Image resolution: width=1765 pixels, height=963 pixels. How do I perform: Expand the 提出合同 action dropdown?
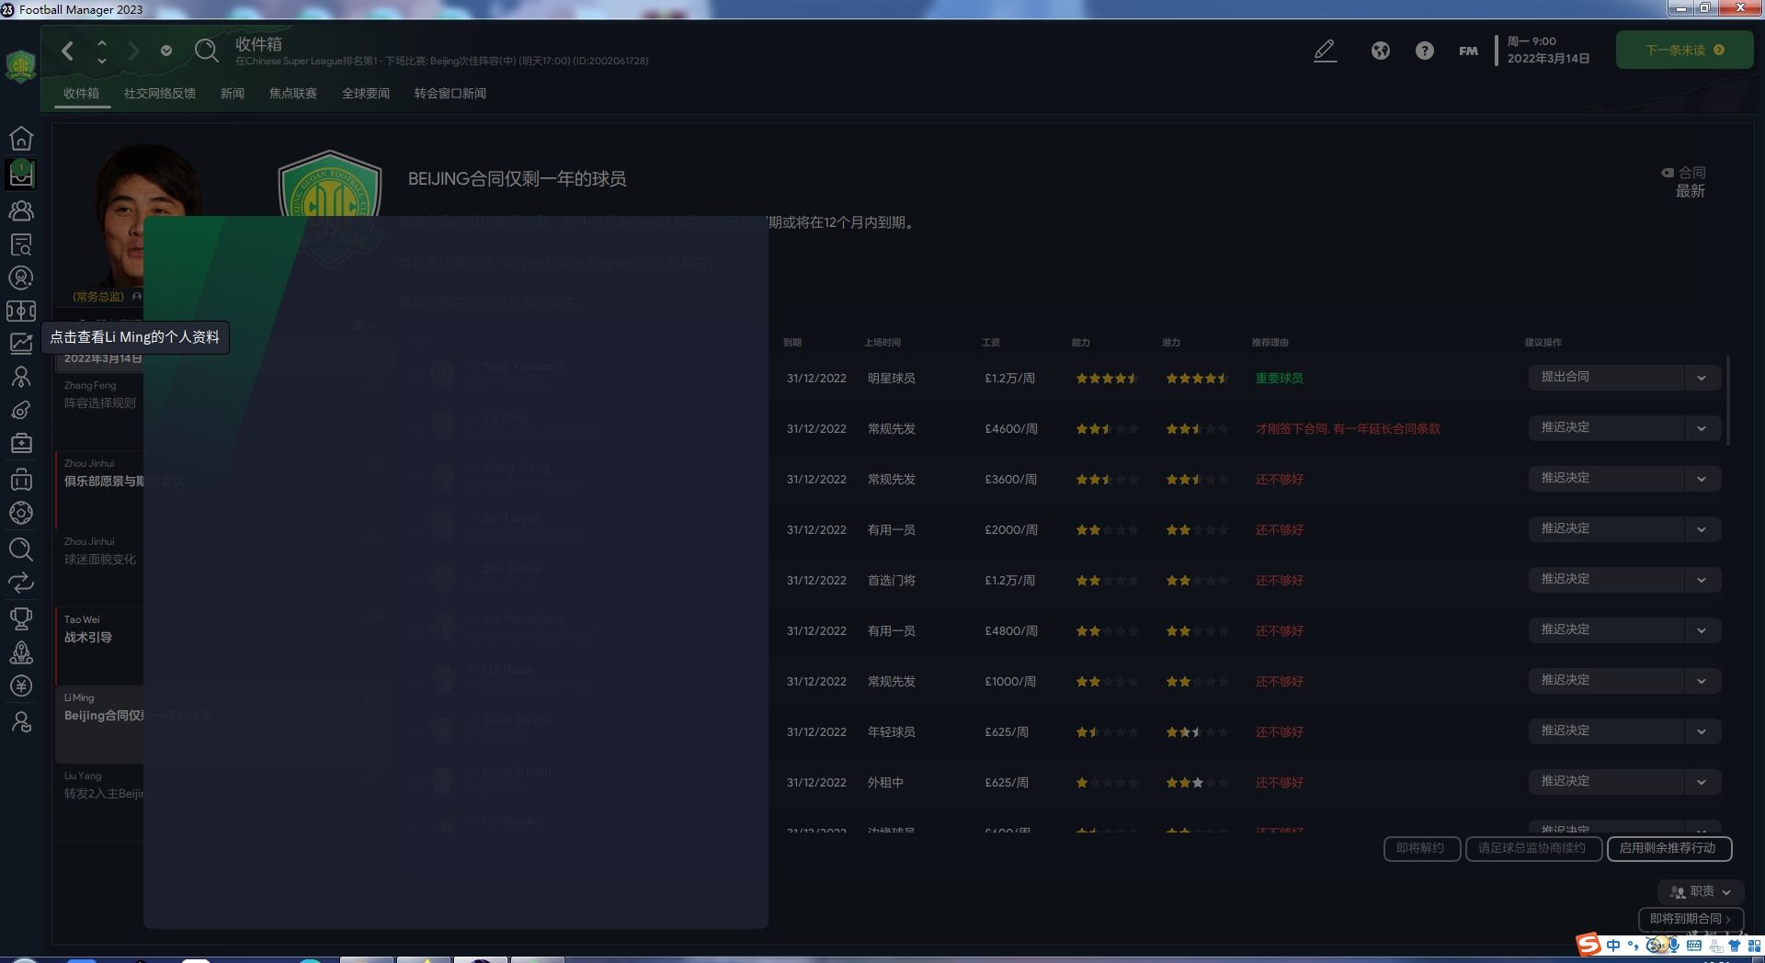pyautogui.click(x=1702, y=378)
